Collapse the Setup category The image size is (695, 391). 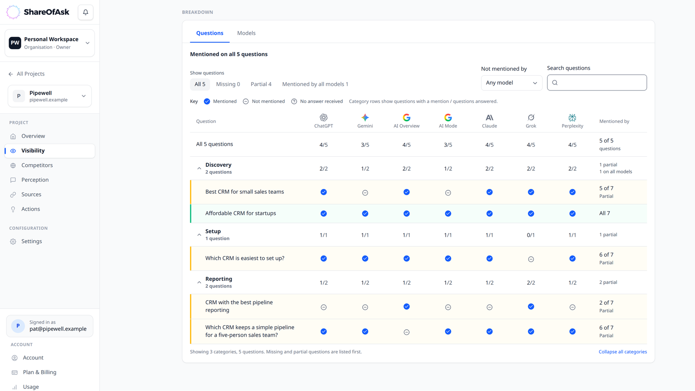[199, 235]
